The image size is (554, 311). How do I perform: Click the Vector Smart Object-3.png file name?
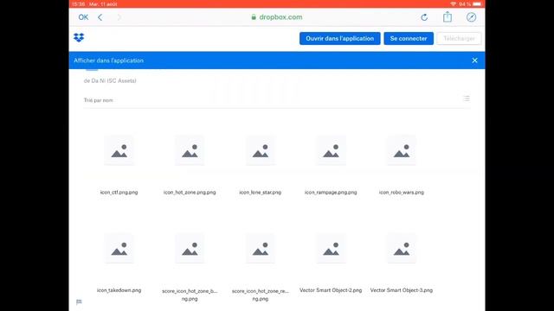[x=402, y=290]
